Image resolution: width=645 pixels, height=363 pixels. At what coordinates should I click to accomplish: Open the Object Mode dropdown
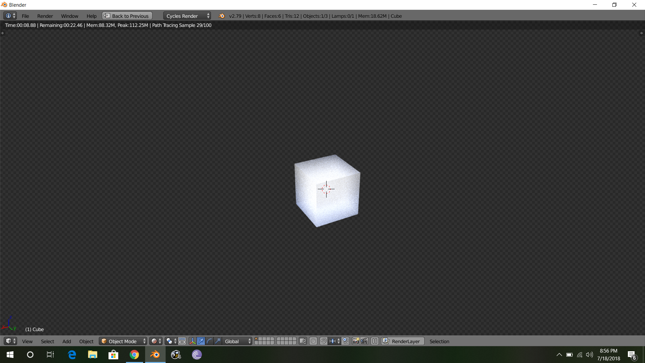[123, 341]
